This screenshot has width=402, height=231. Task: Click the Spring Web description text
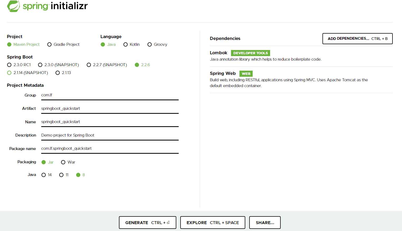pyautogui.click(x=289, y=83)
